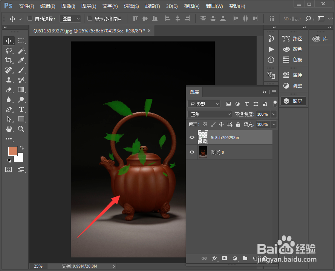335x271 pixels.
Task: Activate the Eraser tool
Action: tap(9, 90)
